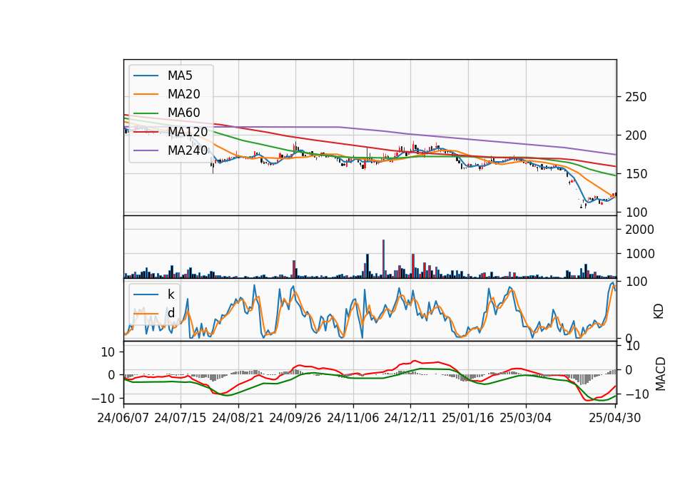Click the 2000 volume axis label
The height and width of the screenshot is (492, 685).
(639, 230)
